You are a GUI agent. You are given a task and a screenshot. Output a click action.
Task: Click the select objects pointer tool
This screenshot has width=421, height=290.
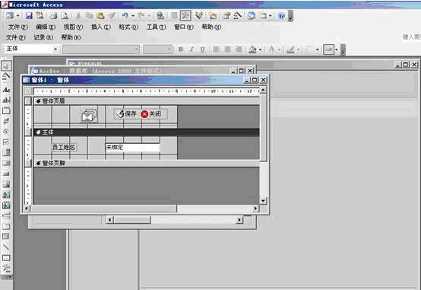click(6, 65)
